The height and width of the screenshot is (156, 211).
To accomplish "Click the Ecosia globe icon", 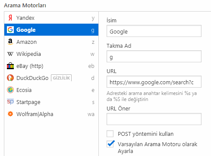I will (10, 90).
